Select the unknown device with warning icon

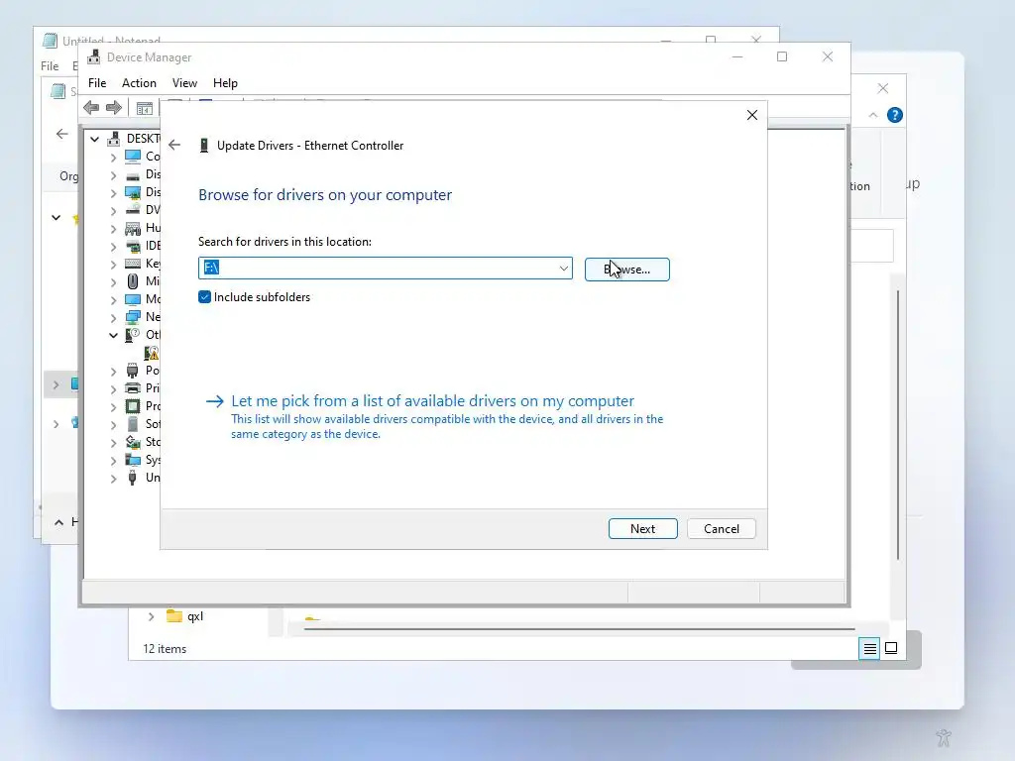click(152, 353)
